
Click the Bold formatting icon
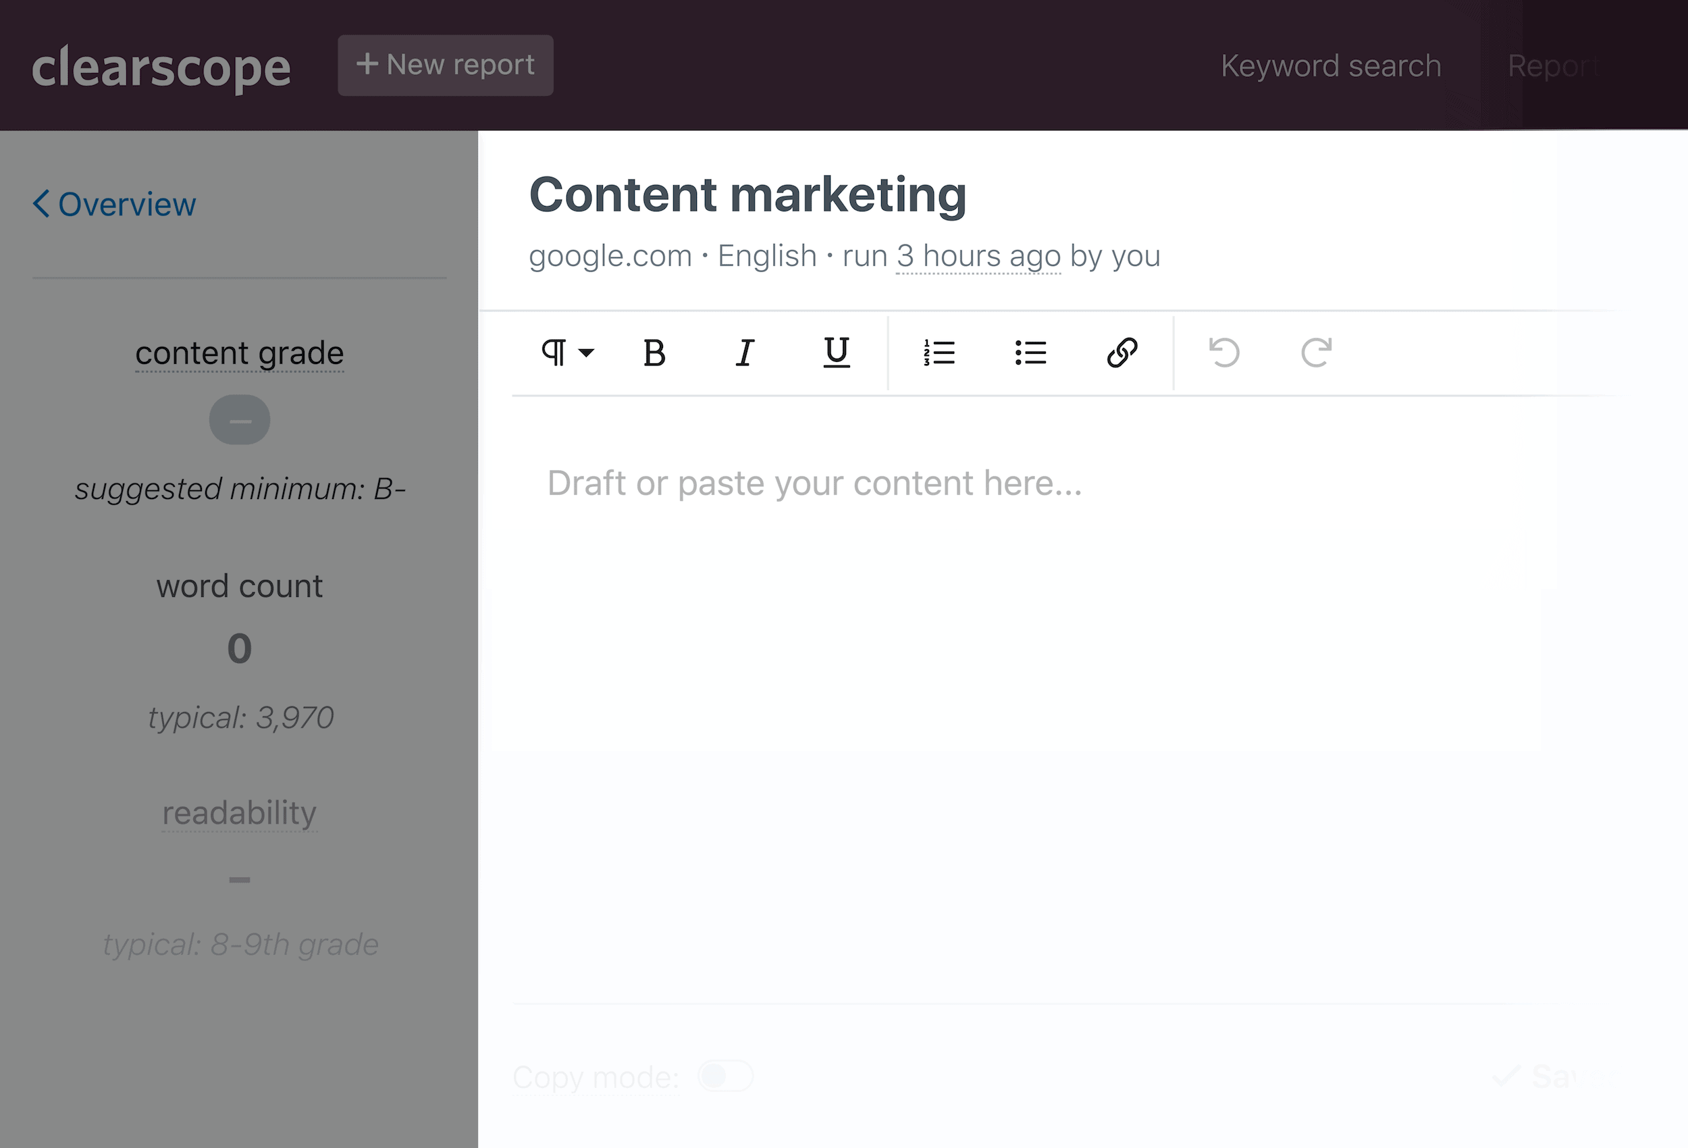point(654,353)
